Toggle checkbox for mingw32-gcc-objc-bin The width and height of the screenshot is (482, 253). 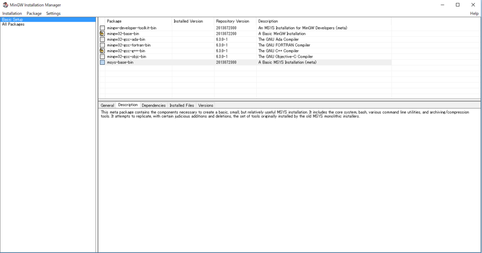(102, 56)
